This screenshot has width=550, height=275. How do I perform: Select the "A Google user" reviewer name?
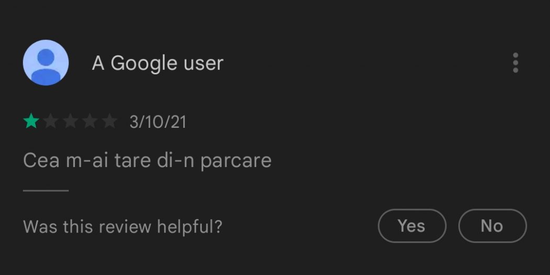click(x=158, y=63)
